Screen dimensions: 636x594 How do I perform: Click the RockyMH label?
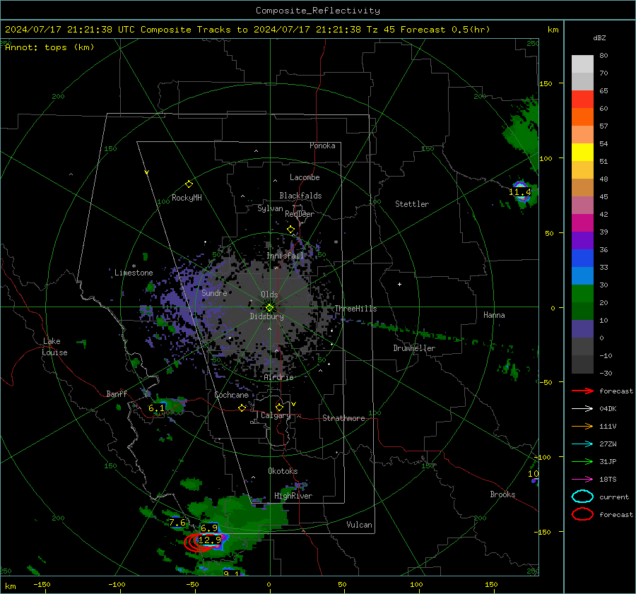point(187,198)
